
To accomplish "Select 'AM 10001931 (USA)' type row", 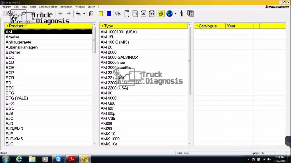I will (x=143, y=32).
